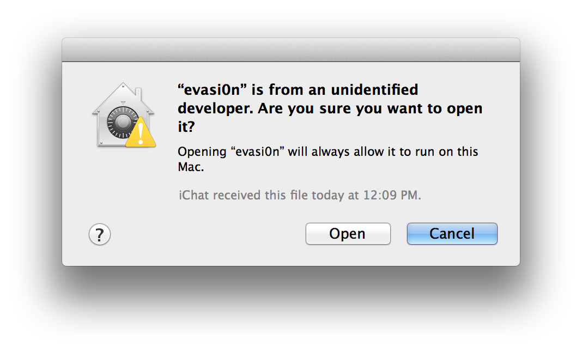The image size is (582, 352).
Task: Open help with the question mark button
Action: 99,235
